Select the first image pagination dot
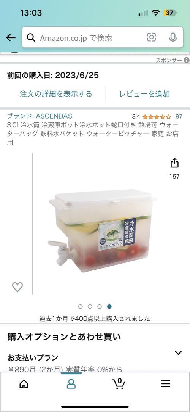Viewport: 190px width, 412px height. coord(80,306)
